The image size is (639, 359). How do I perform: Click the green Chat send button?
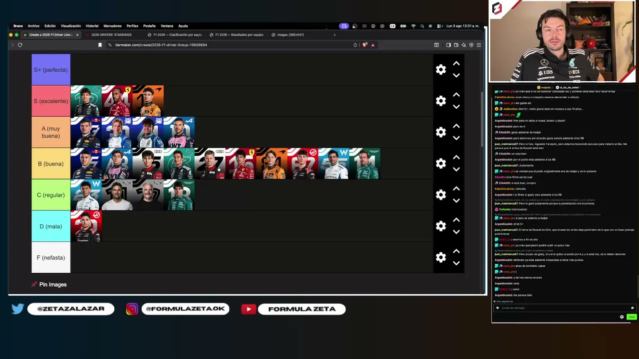632,317
